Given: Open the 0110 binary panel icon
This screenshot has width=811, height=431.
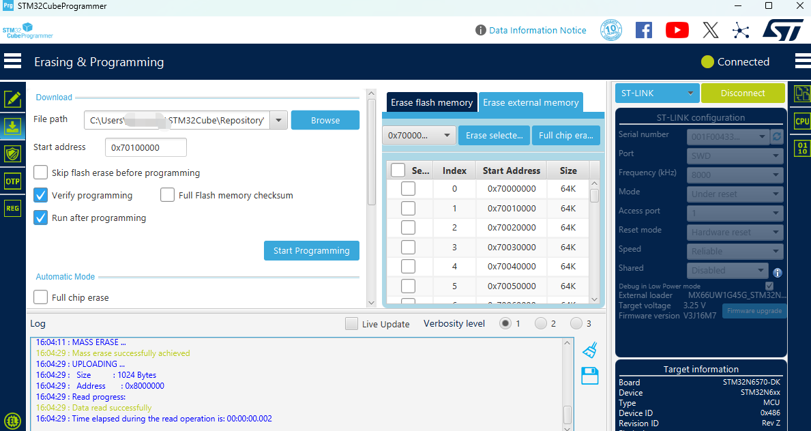Looking at the screenshot, I should (x=801, y=149).
